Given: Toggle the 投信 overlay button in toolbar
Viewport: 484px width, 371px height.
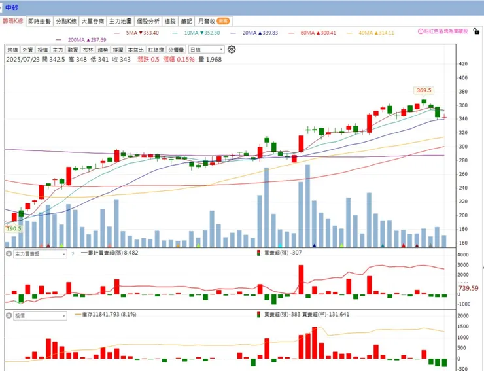Looking at the screenshot, I should (x=43, y=50).
